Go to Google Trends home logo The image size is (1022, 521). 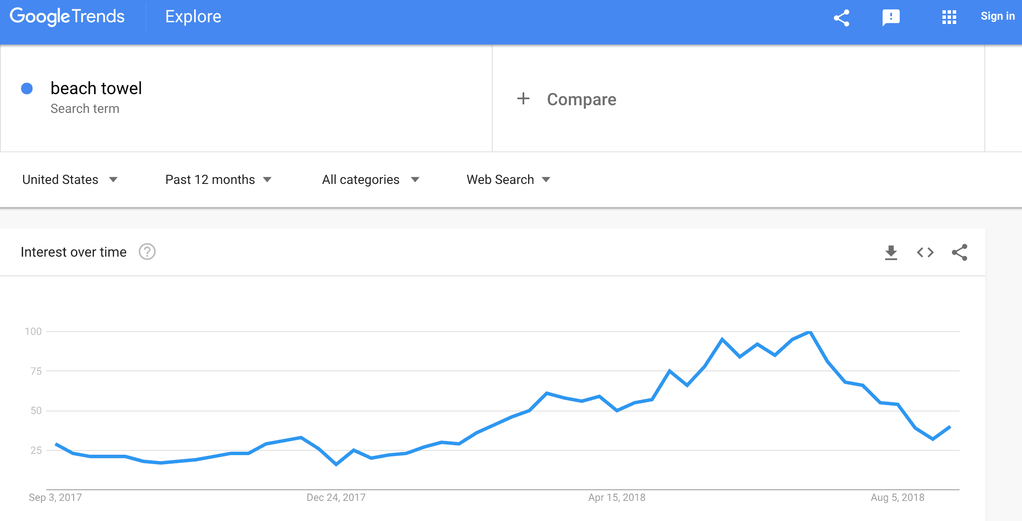67,17
